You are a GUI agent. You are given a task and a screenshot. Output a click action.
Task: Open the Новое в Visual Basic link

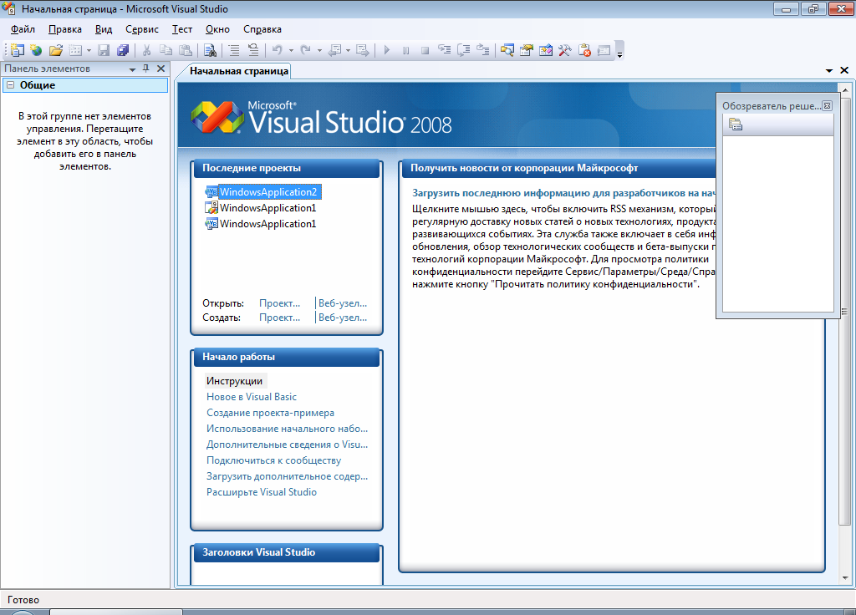252,397
